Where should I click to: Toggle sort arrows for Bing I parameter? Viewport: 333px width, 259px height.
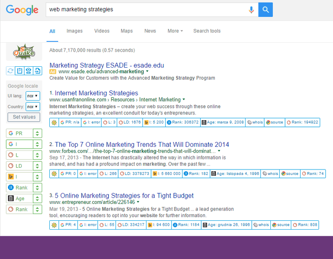37,177
